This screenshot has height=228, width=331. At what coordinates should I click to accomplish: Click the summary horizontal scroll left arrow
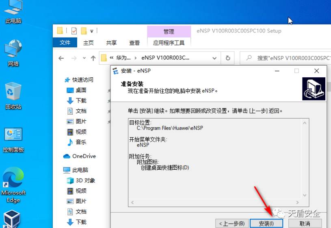coord(132,202)
